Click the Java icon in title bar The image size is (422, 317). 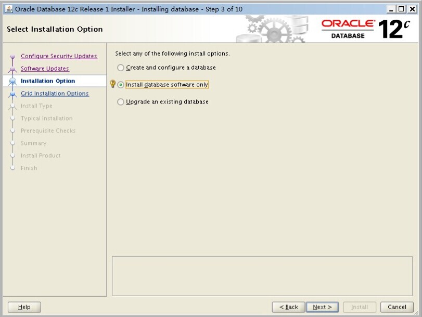pos(9,9)
